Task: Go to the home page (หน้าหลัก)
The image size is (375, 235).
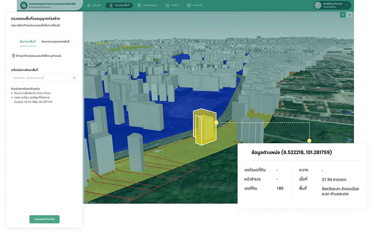Action: click(x=94, y=5)
